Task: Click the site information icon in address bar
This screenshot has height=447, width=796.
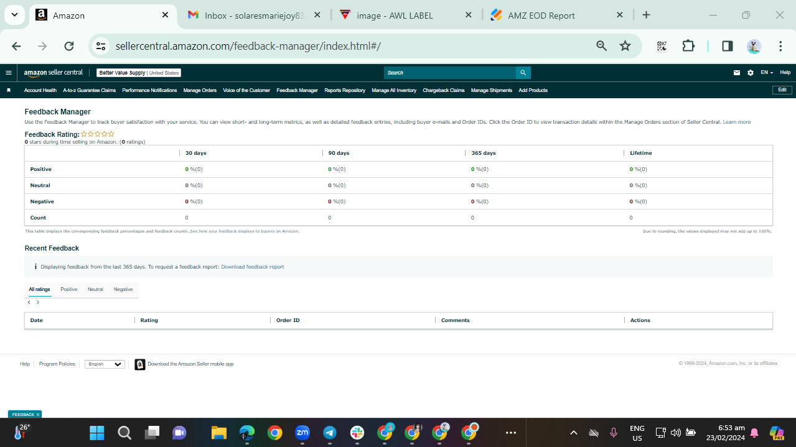Action: pos(101,46)
